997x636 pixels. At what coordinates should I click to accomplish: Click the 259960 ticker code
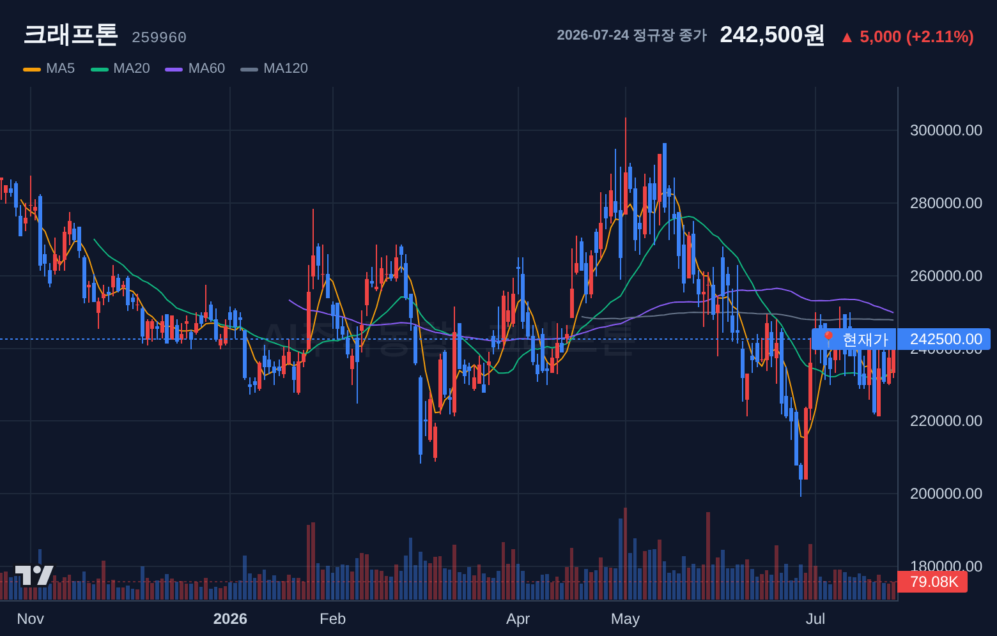[159, 38]
